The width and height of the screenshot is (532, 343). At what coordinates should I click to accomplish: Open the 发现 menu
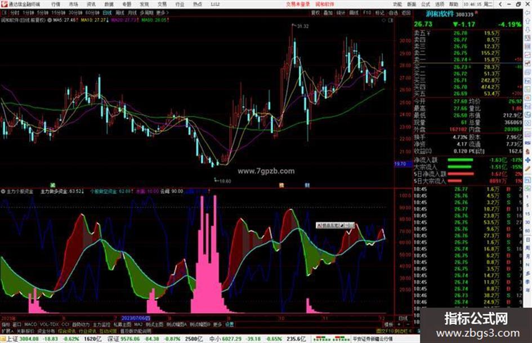[144, 5]
